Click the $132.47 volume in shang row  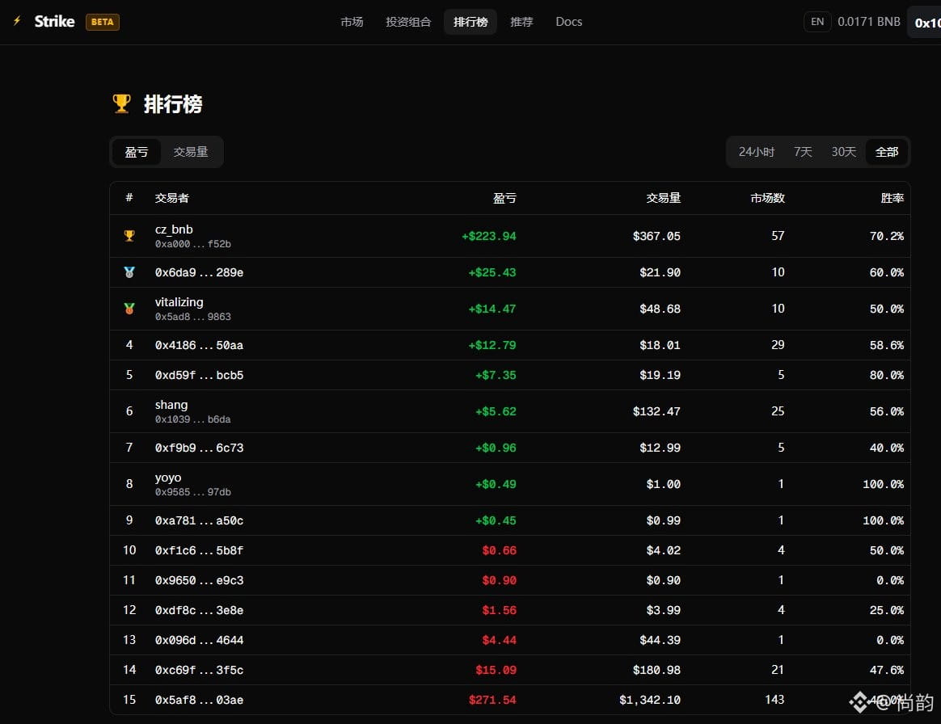(656, 411)
